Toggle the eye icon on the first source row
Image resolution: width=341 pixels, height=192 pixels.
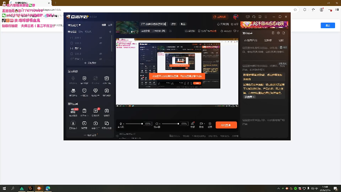point(101,38)
